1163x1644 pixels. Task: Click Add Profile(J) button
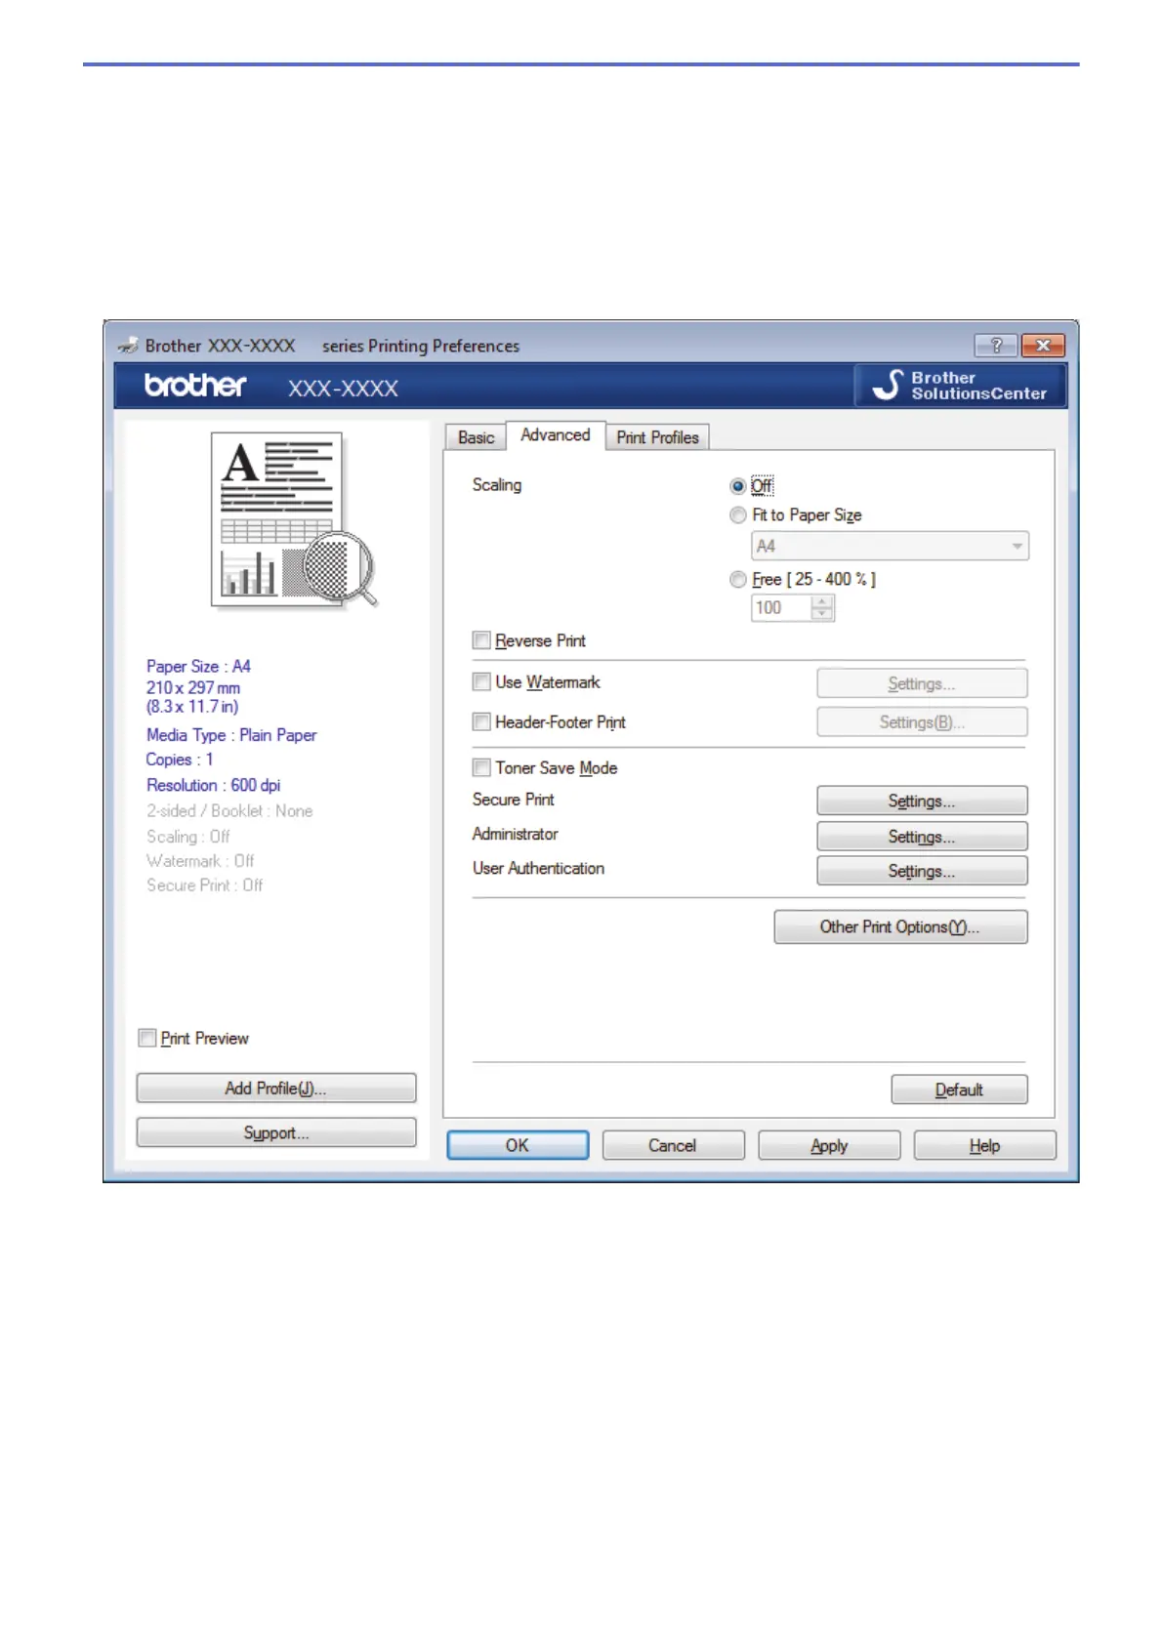click(276, 1089)
